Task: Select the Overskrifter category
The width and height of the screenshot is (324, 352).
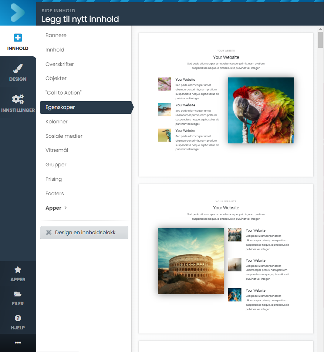Action: (60, 64)
